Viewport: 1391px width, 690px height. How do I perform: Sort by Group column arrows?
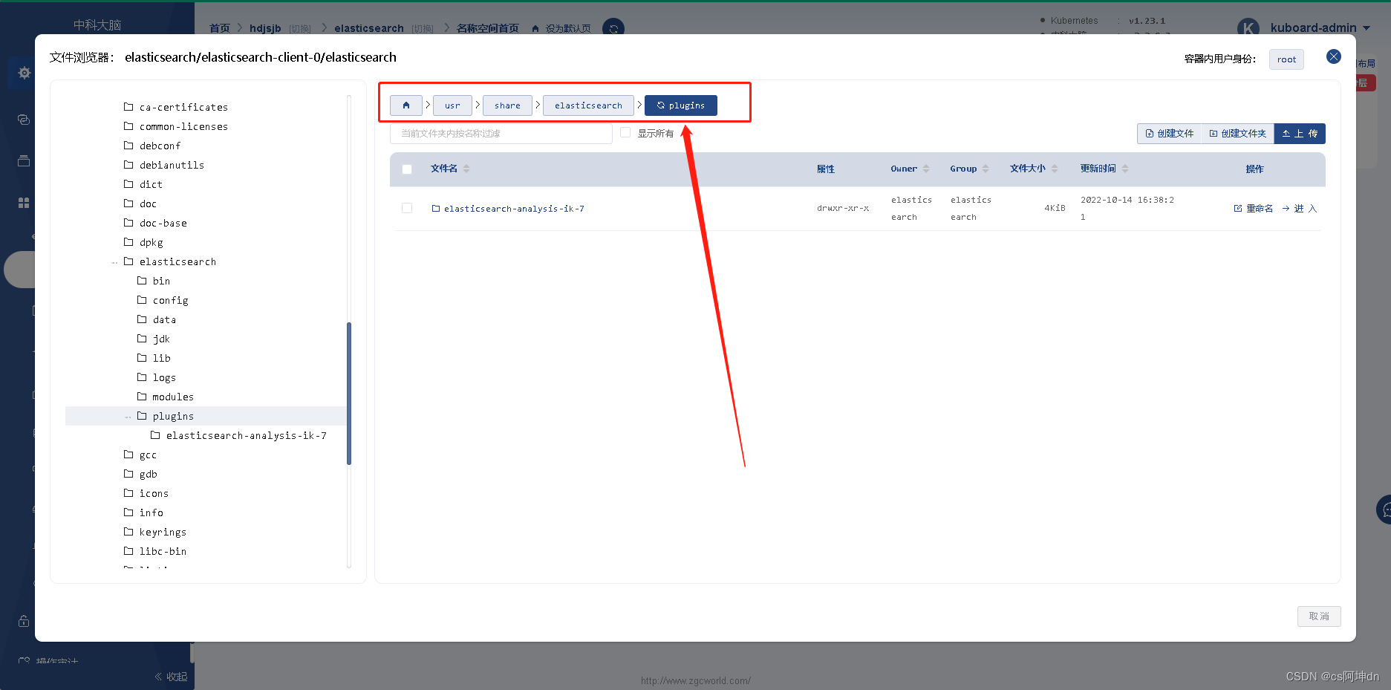pyautogui.click(x=986, y=169)
